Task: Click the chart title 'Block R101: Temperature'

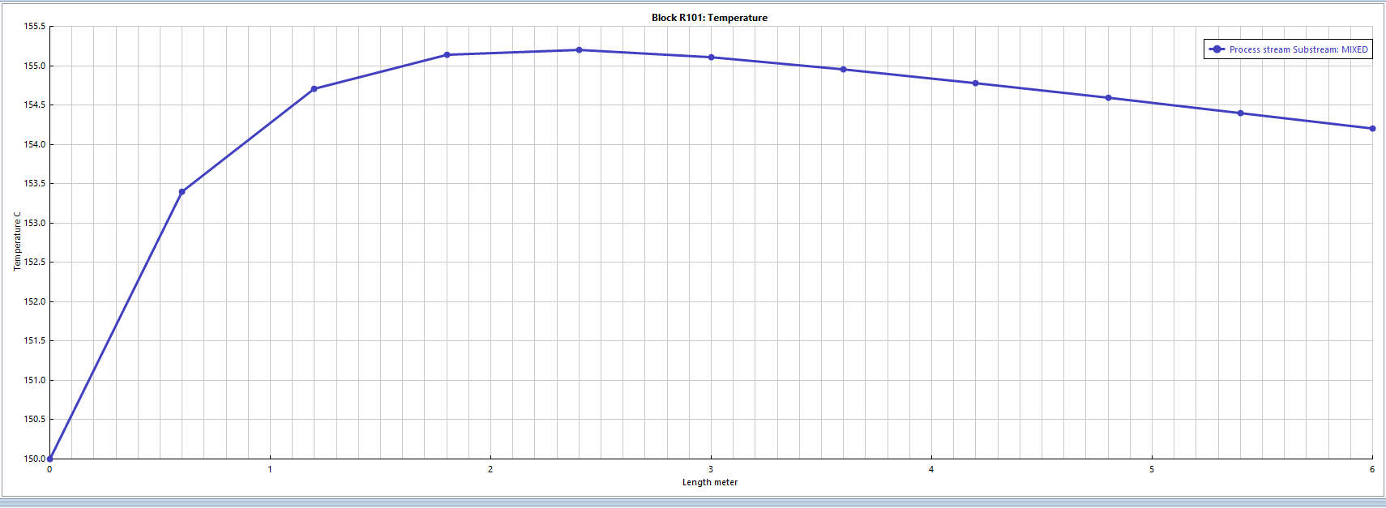Action: coord(709,18)
